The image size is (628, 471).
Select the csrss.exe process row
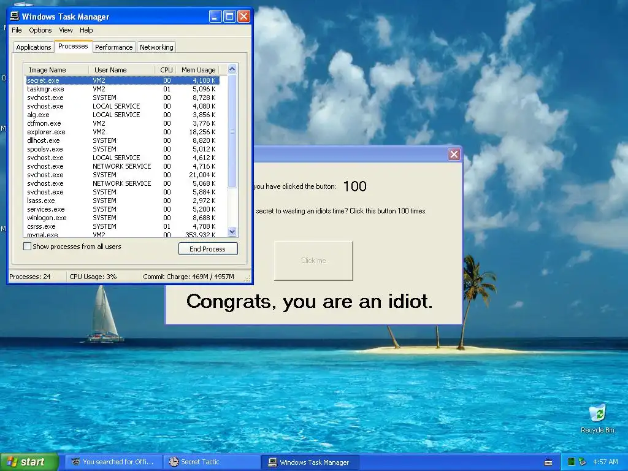tap(123, 226)
